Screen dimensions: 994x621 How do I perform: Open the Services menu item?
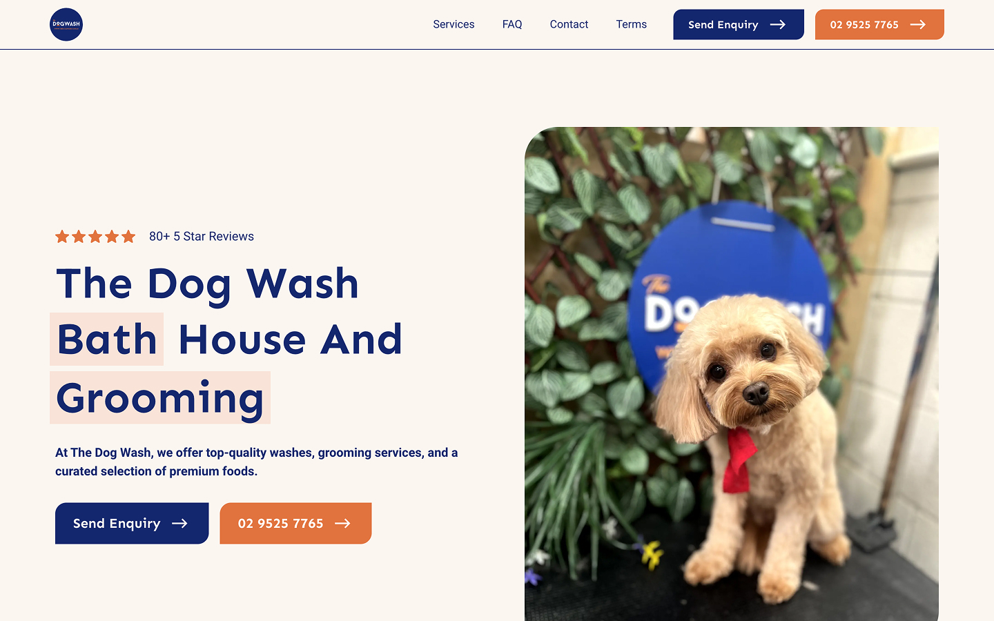454,24
